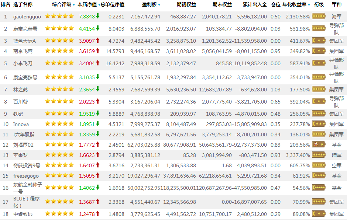Open player 苹果梨

pos(20,155)
